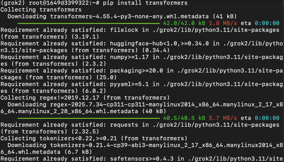Click the first green download progress bar
284x162 pixels.
89,23
